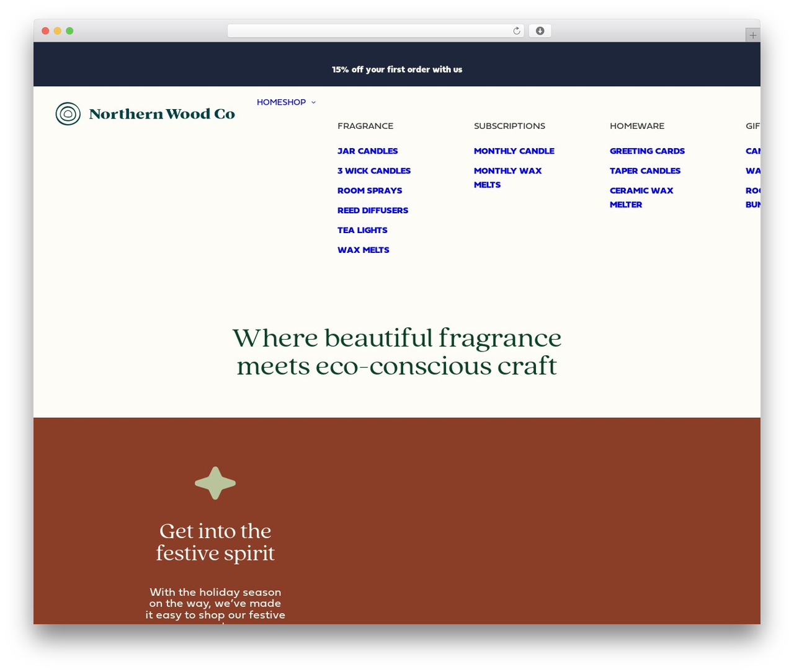Click the green four-point star graphic
The image size is (794, 672).
coord(215,483)
